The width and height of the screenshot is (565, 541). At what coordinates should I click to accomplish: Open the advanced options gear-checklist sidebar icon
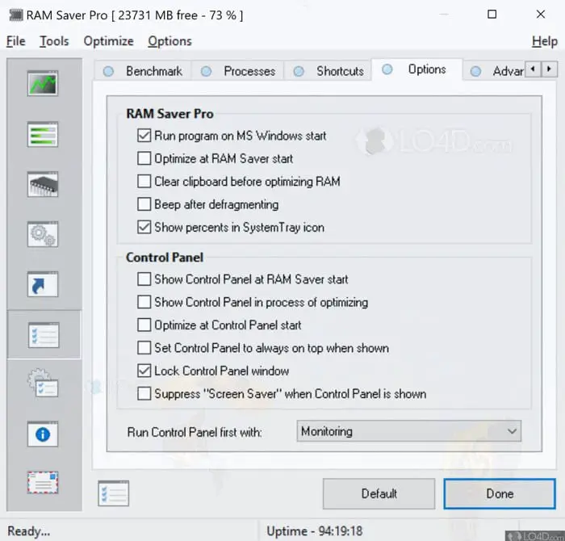click(x=43, y=383)
